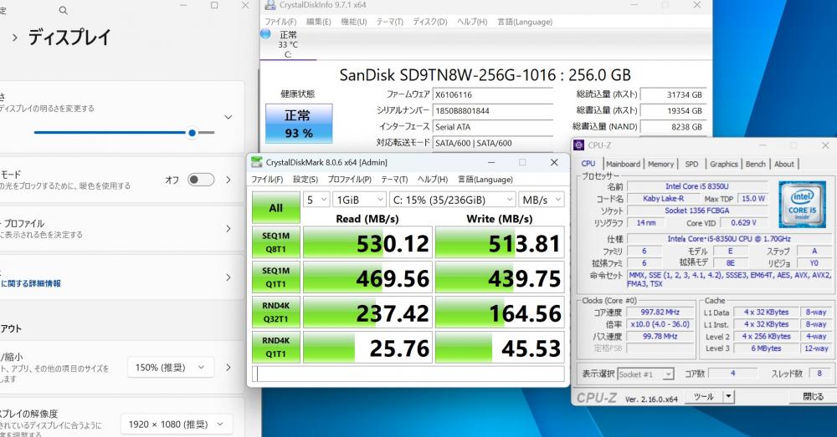
Task: Click the green All benchmark button
Action: pyautogui.click(x=276, y=208)
